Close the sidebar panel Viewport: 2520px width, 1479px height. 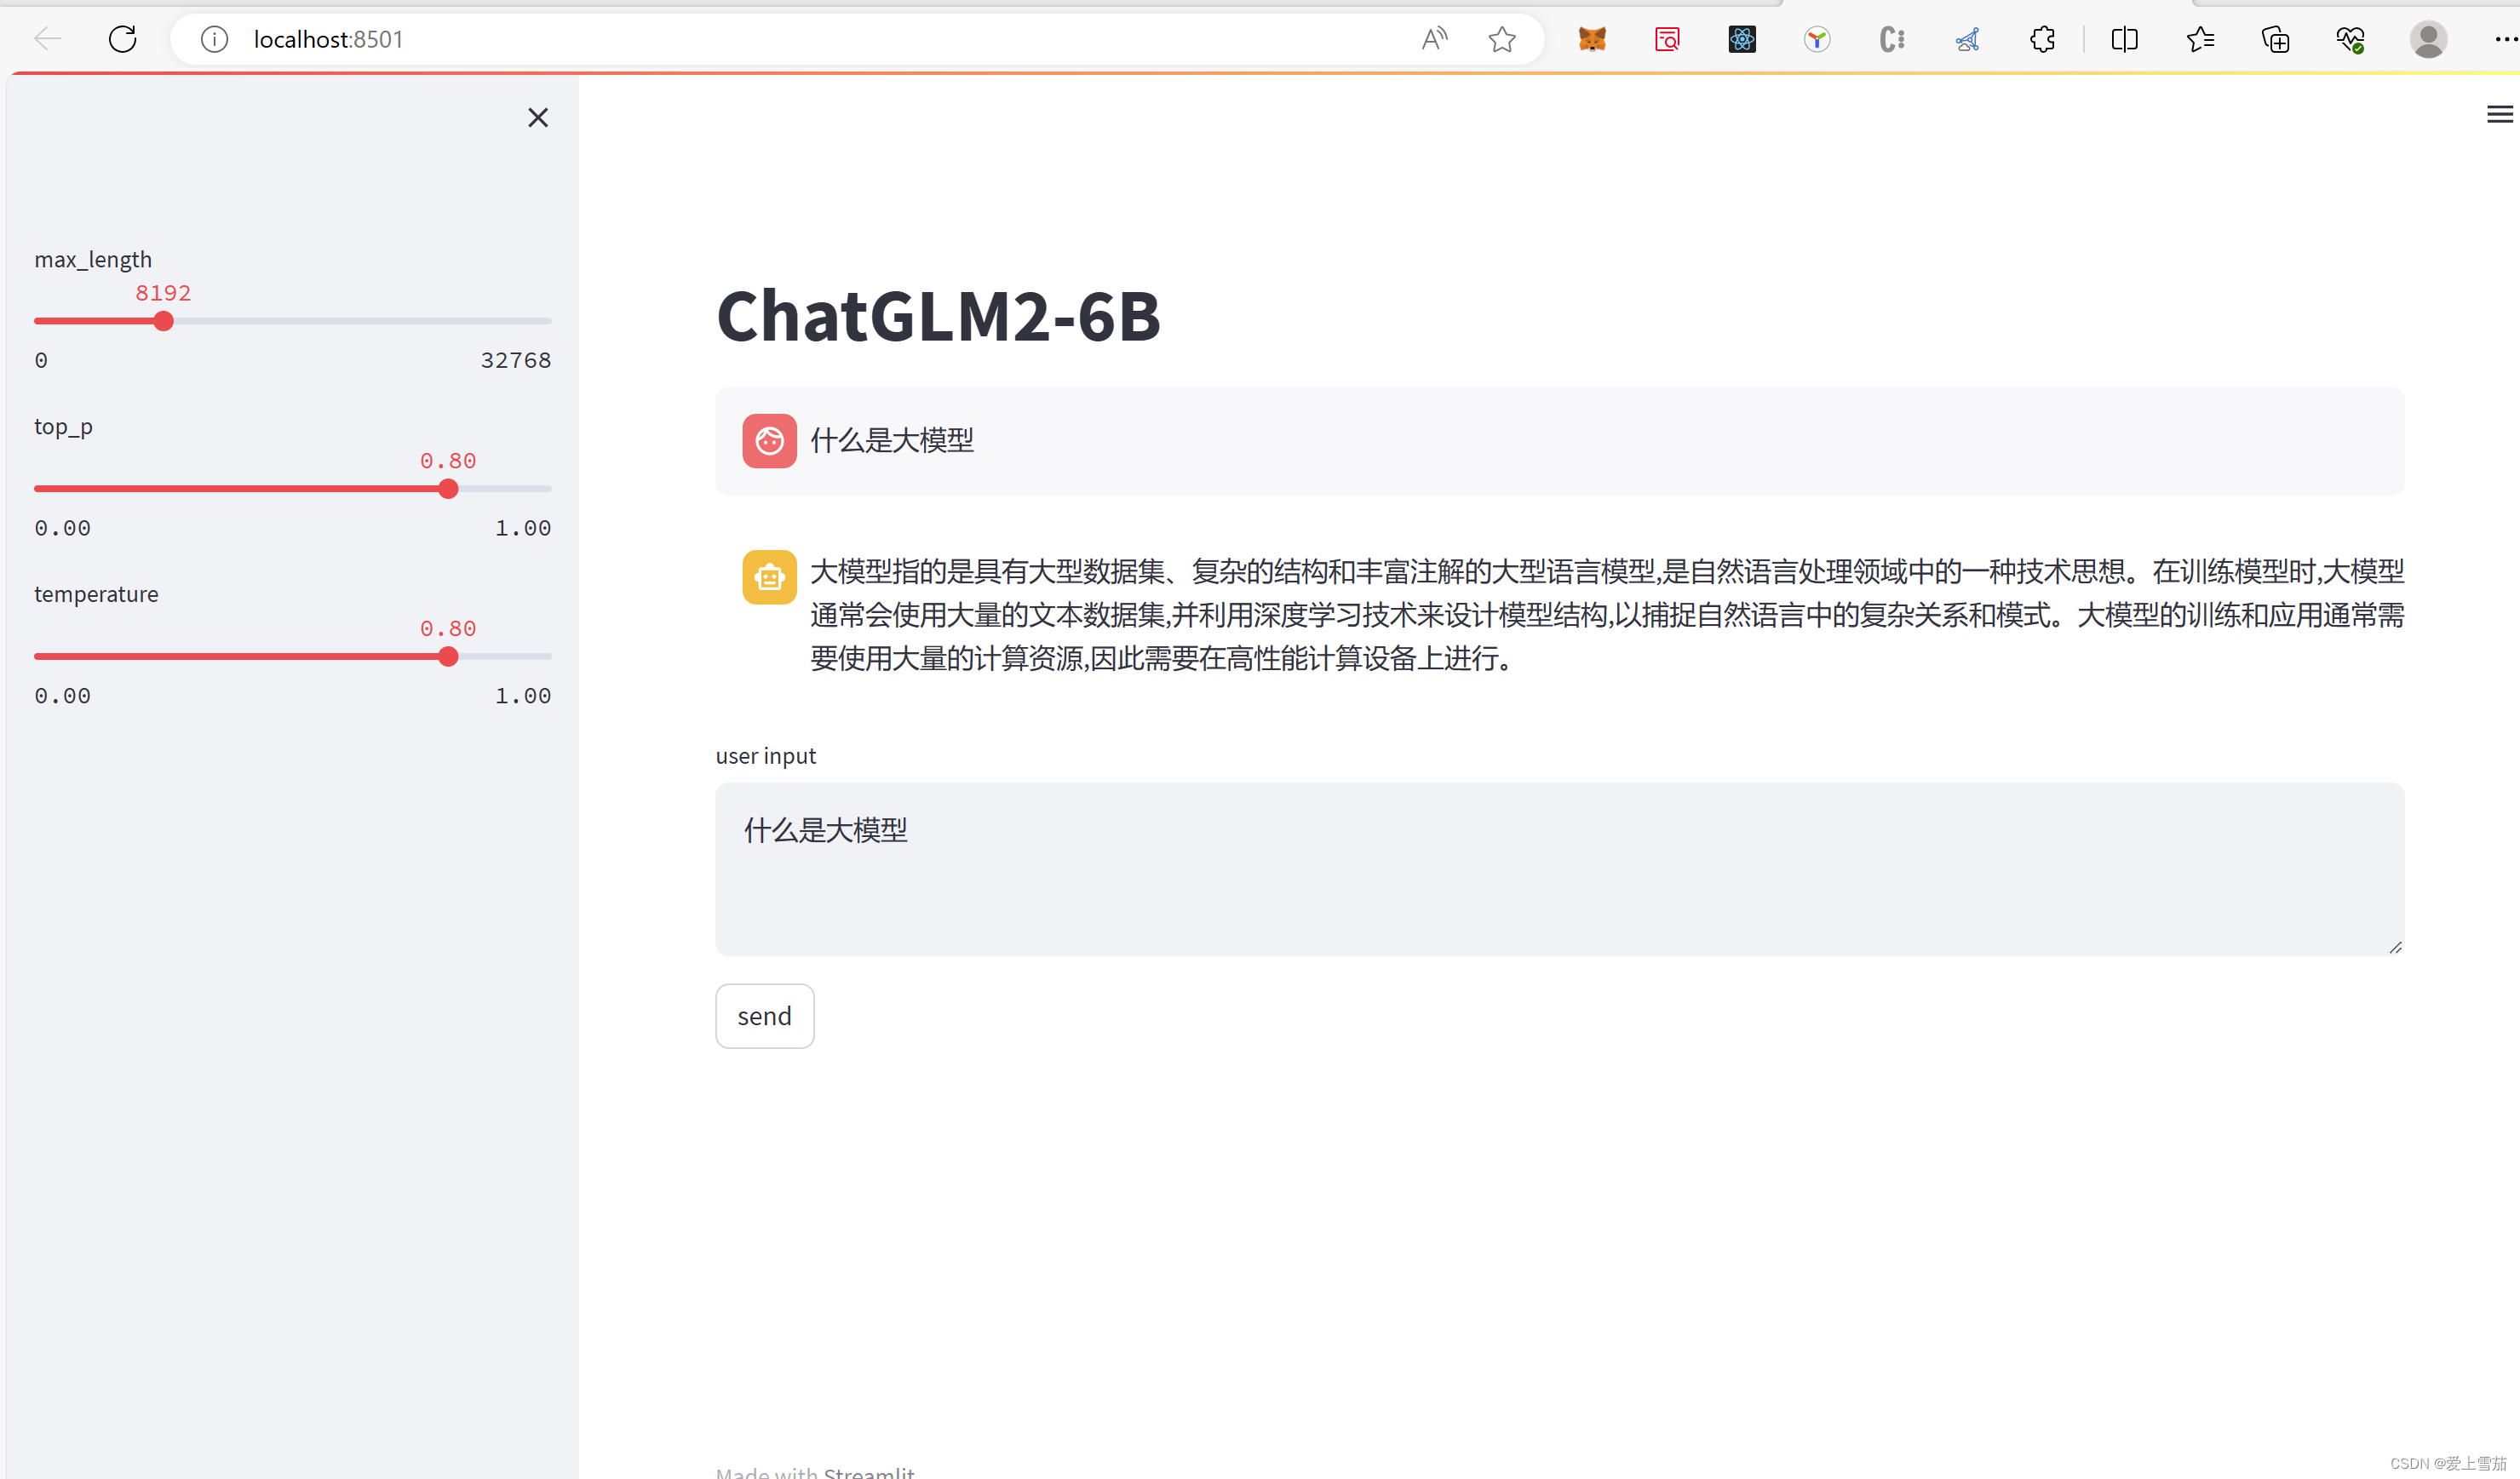click(538, 118)
